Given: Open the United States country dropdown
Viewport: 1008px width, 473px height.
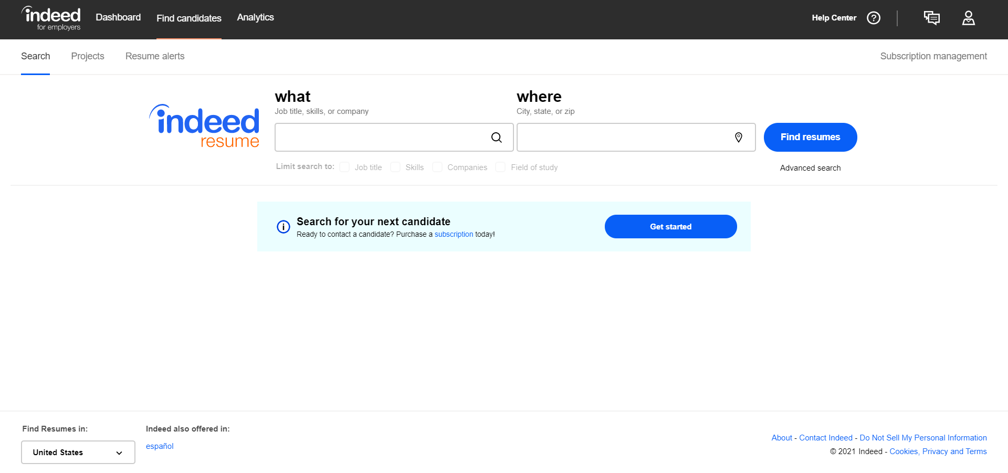Looking at the screenshot, I should tap(78, 453).
